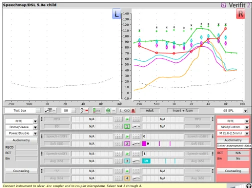Toggle the cyan test 3 number box
The height and width of the screenshot is (188, 252).
(127, 161)
